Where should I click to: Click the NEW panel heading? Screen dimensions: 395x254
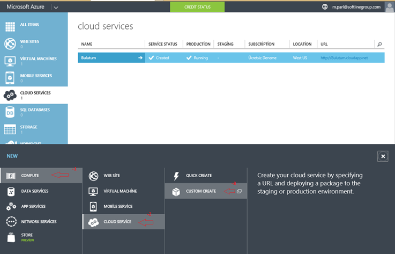(12, 156)
